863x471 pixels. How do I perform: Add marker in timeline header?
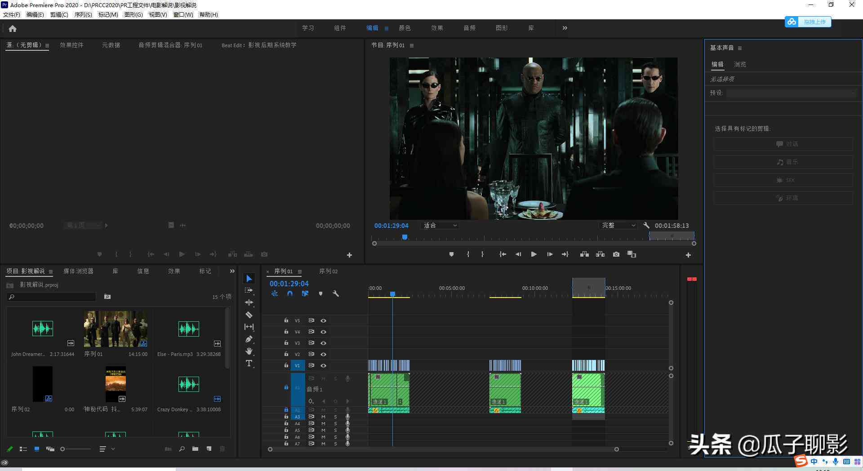click(320, 293)
